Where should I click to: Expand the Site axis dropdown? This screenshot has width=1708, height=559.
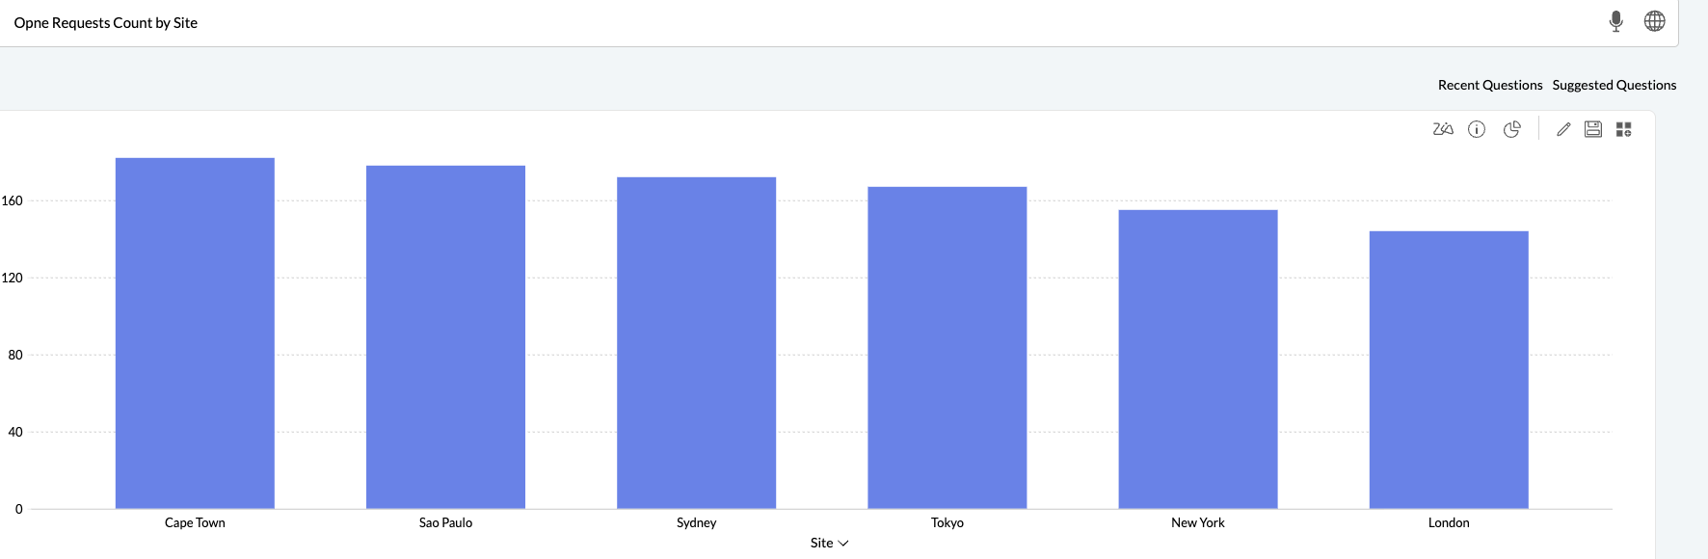point(829,543)
